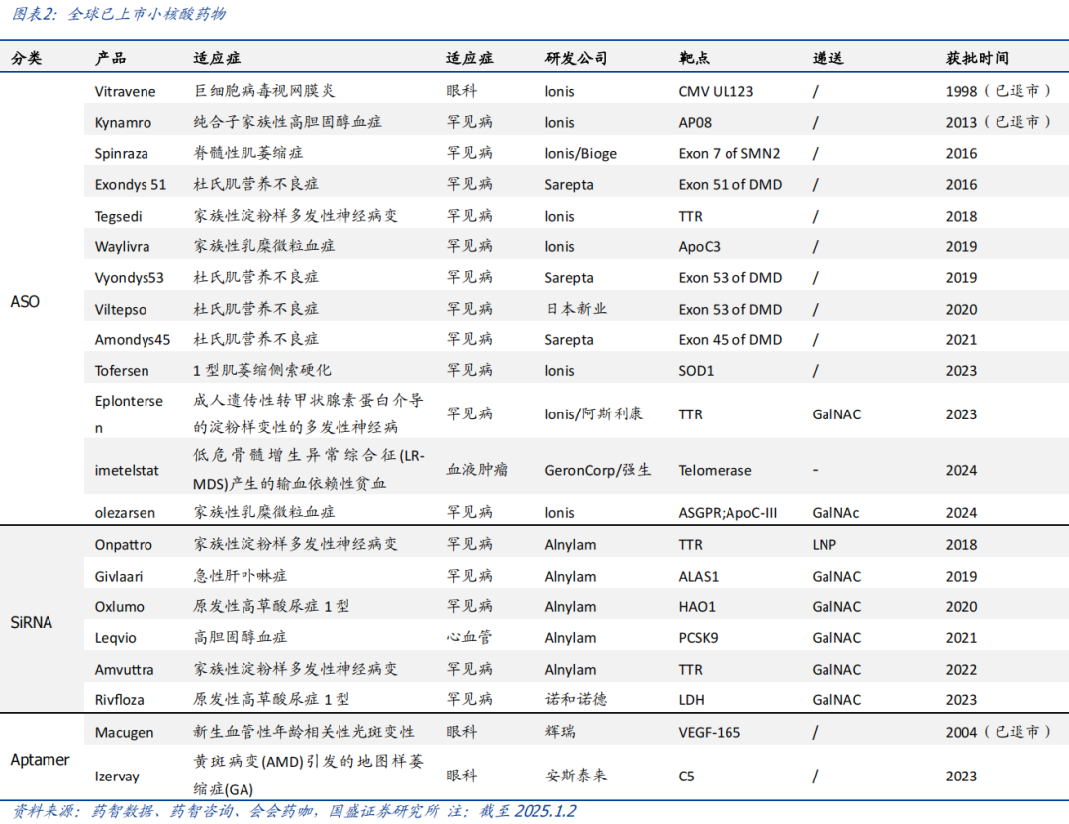1069x824 pixels.
Task: Click company cell GeronCorp/强生
Action: coord(598,470)
